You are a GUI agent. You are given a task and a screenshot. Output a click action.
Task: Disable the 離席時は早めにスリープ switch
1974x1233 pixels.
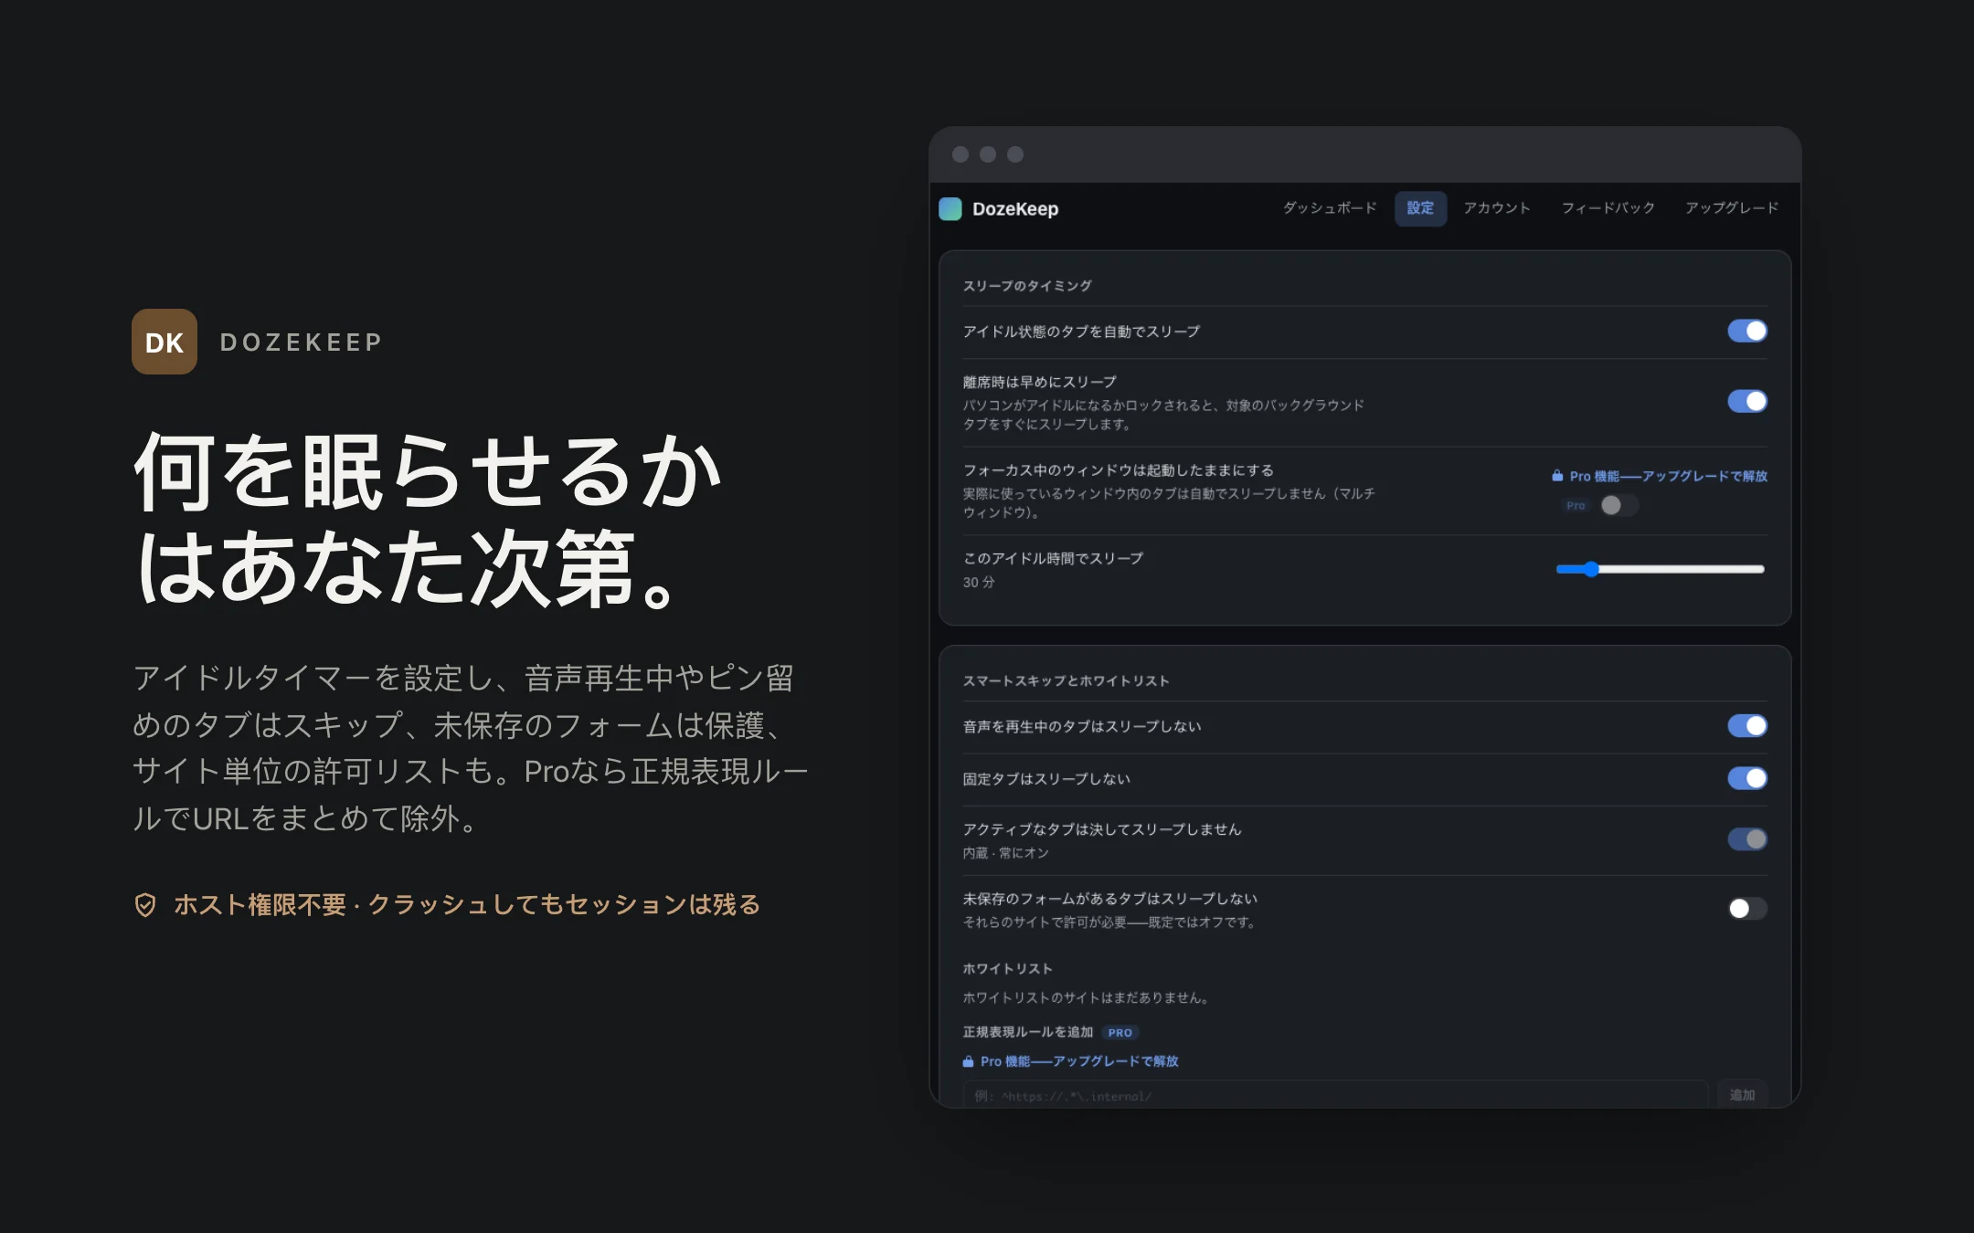tap(1747, 401)
